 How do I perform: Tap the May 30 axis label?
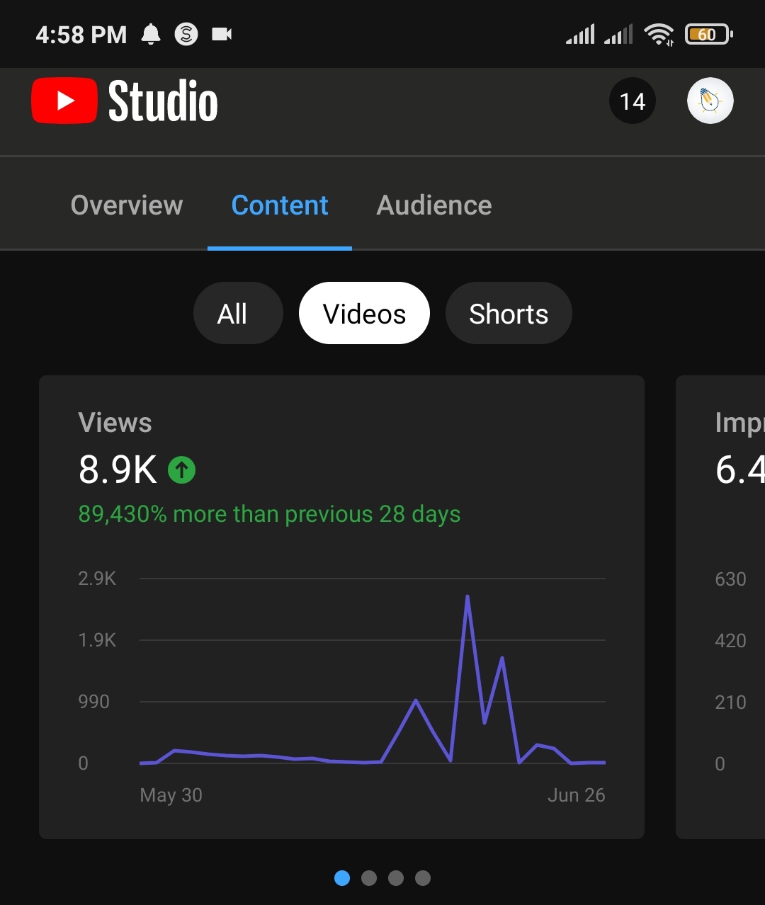point(171,795)
